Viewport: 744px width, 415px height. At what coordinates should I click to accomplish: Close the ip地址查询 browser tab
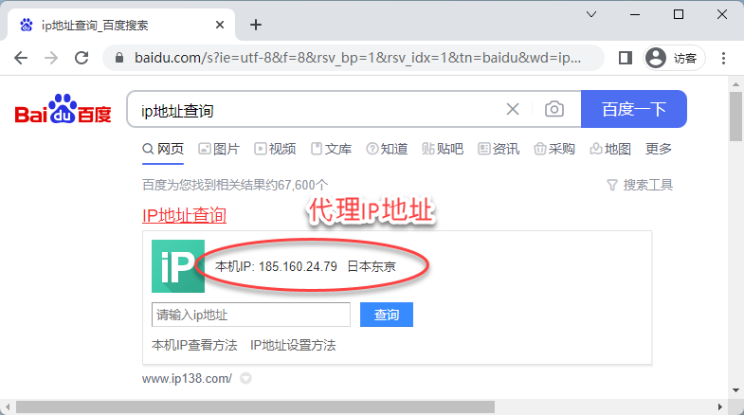point(220,25)
